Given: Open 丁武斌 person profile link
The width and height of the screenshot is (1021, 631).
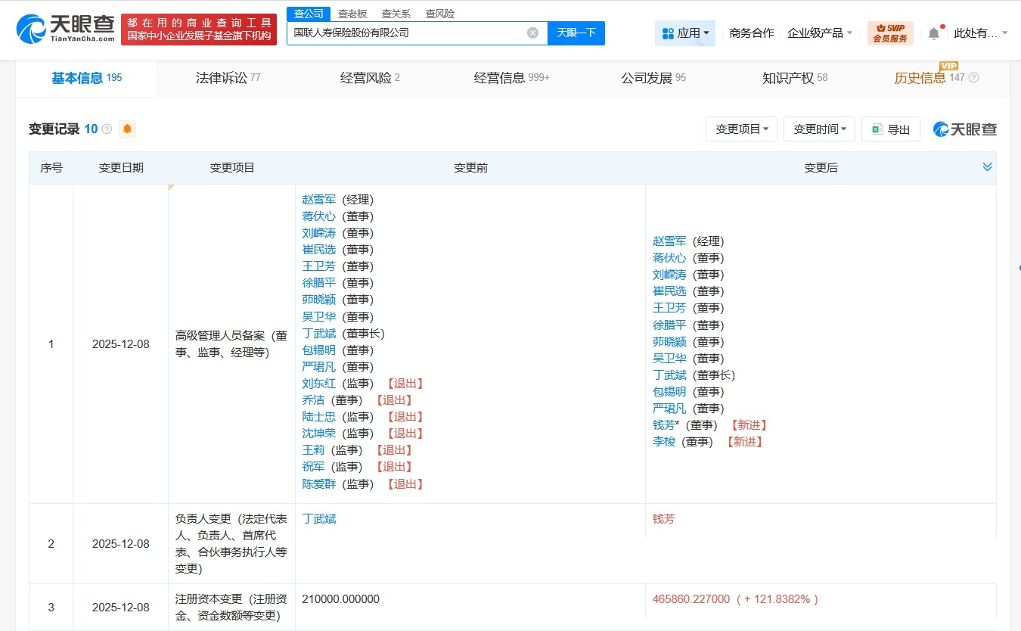Looking at the screenshot, I should point(318,518).
